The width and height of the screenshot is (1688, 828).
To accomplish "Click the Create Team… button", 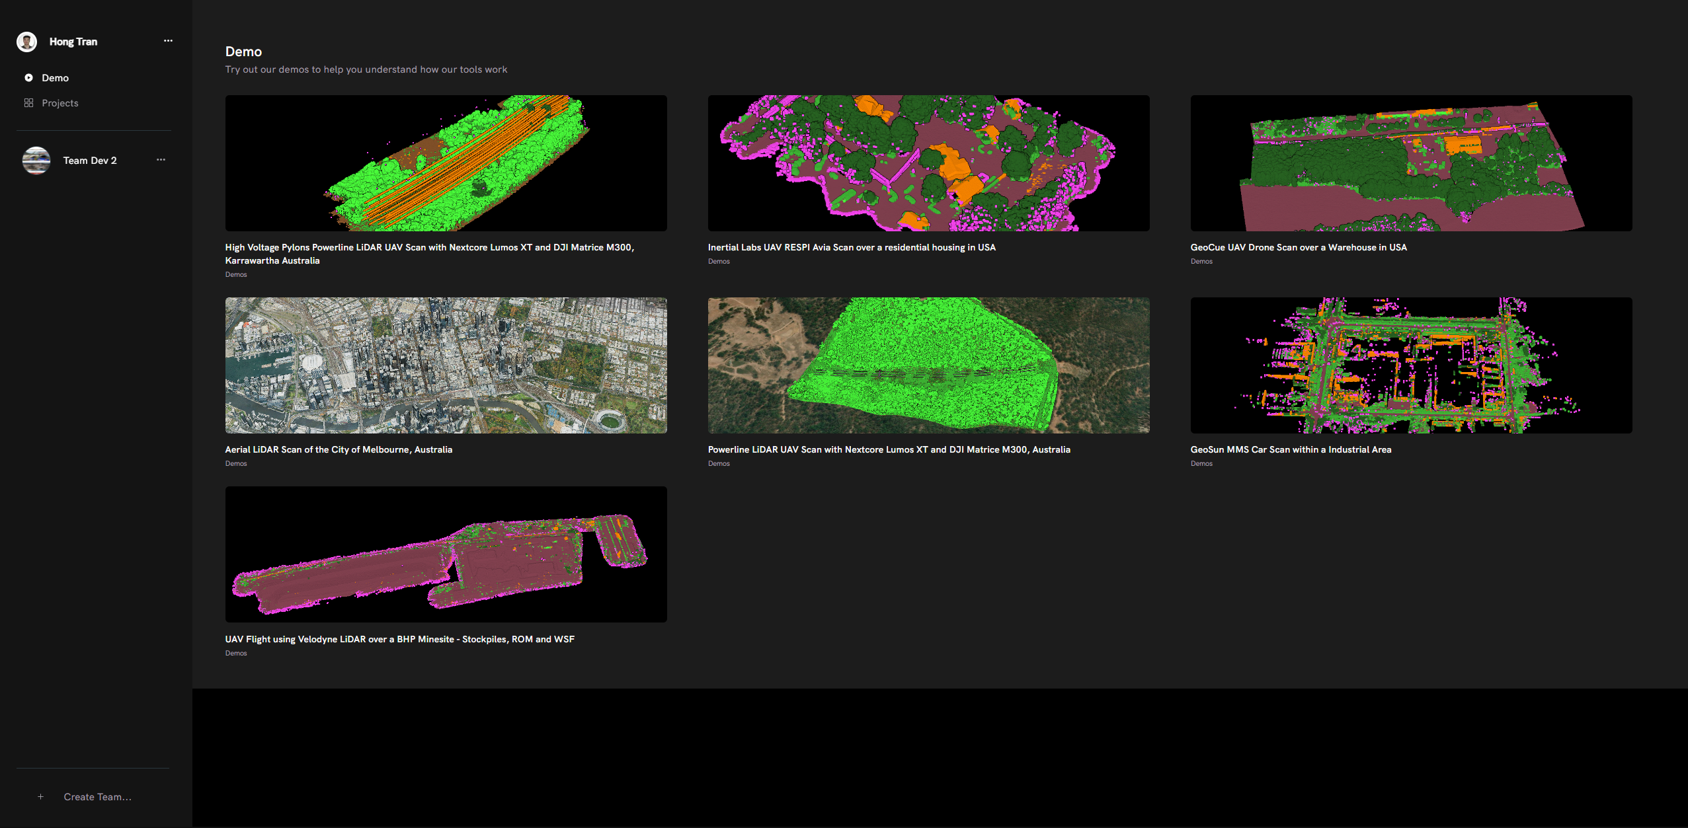I will tap(97, 797).
